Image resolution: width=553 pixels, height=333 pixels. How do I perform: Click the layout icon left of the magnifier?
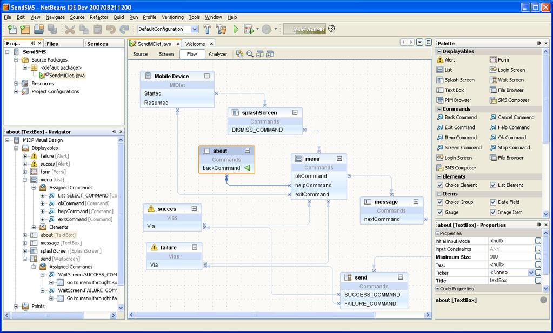tap(240, 54)
